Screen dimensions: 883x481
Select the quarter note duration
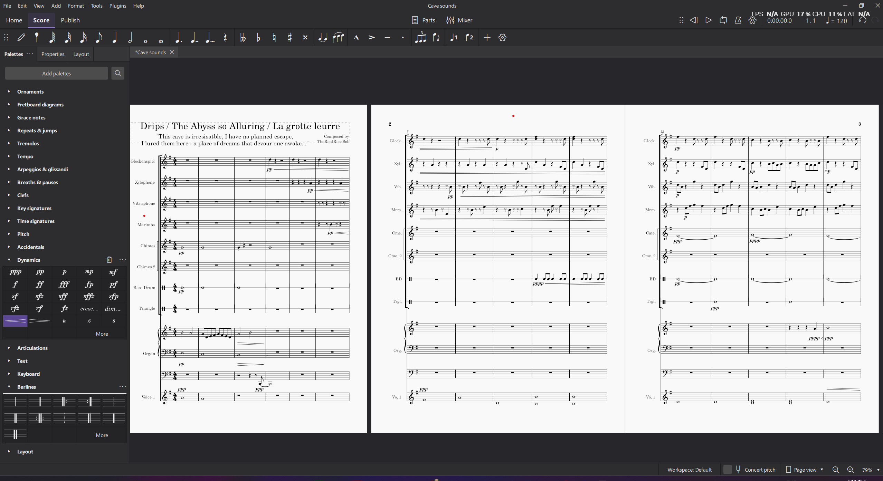114,37
